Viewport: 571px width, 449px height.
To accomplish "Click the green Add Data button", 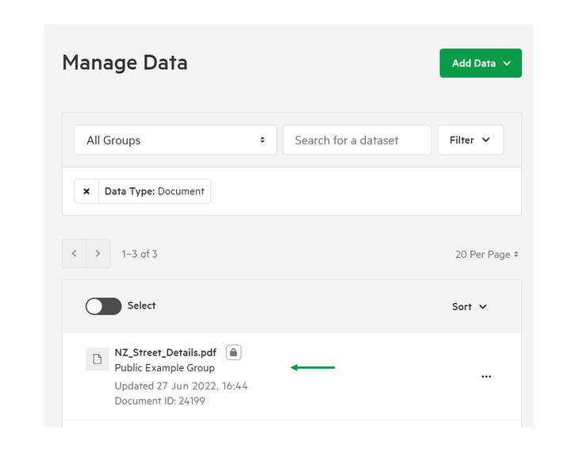I will tap(481, 63).
